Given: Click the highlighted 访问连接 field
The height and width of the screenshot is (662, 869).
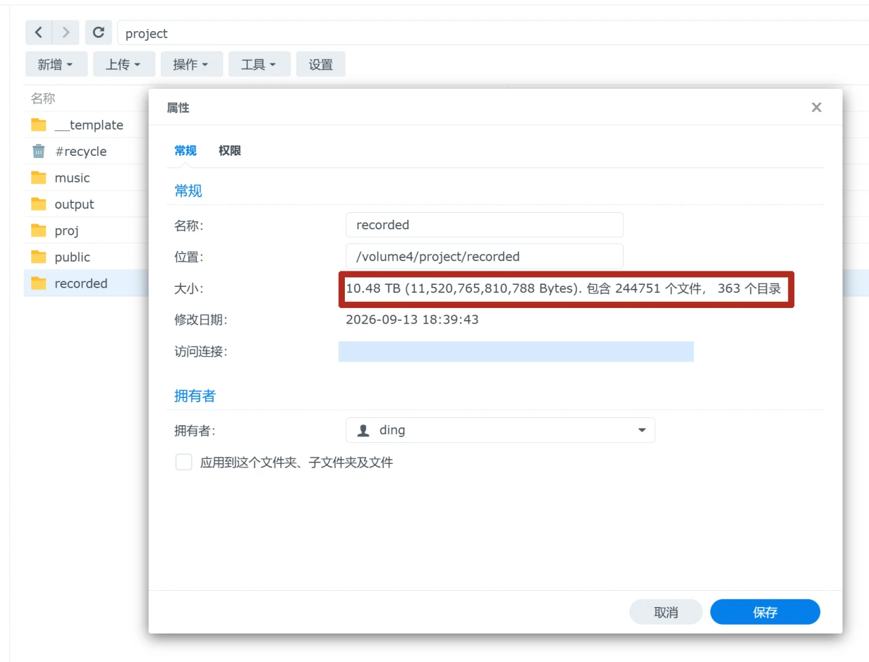Looking at the screenshot, I should pyautogui.click(x=516, y=351).
